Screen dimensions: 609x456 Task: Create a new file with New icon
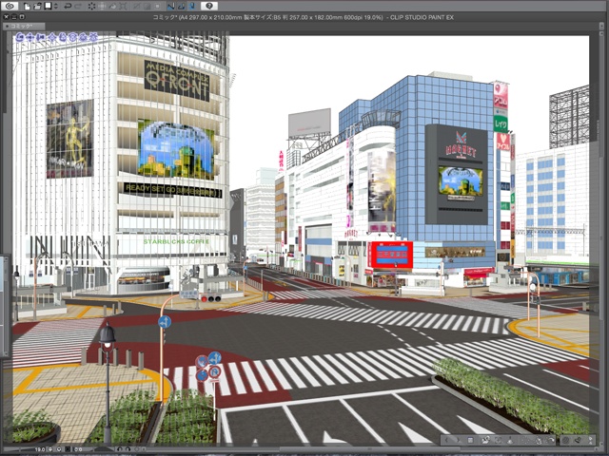[x=28, y=7]
